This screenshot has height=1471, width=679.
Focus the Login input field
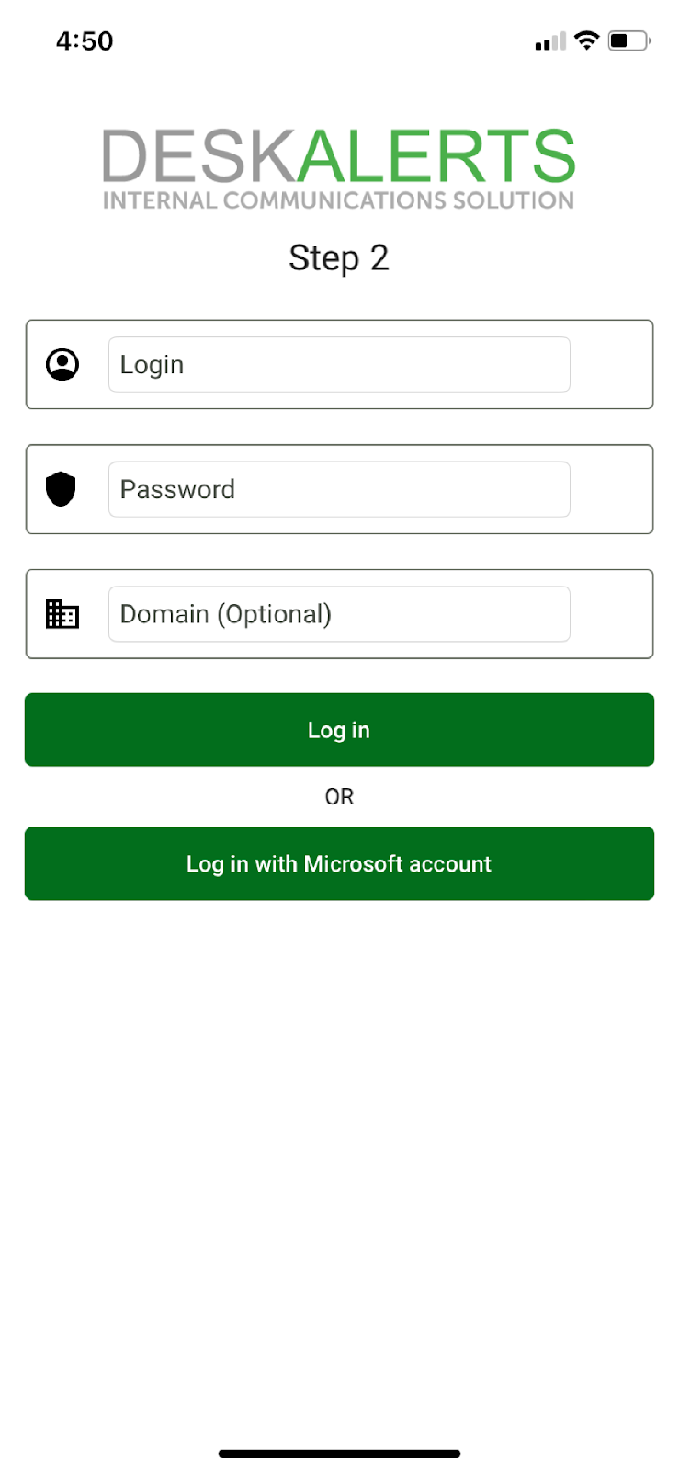tap(339, 365)
